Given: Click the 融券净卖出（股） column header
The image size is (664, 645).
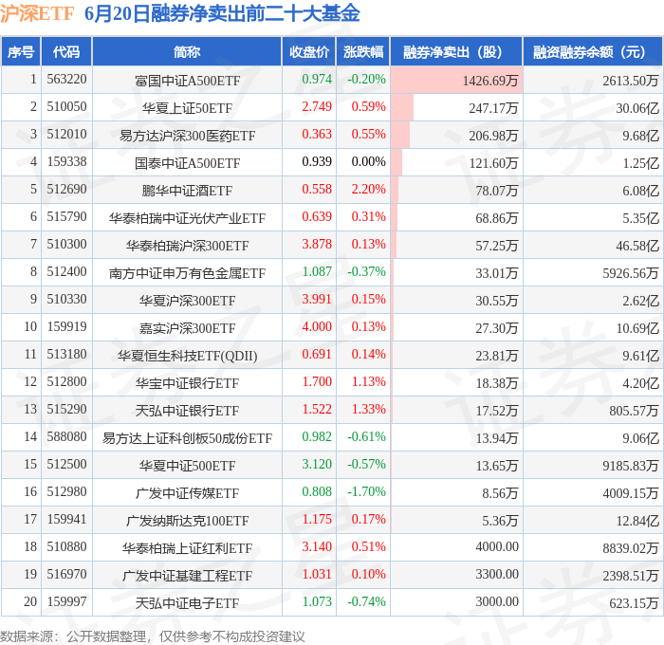Looking at the screenshot, I should (456, 51).
